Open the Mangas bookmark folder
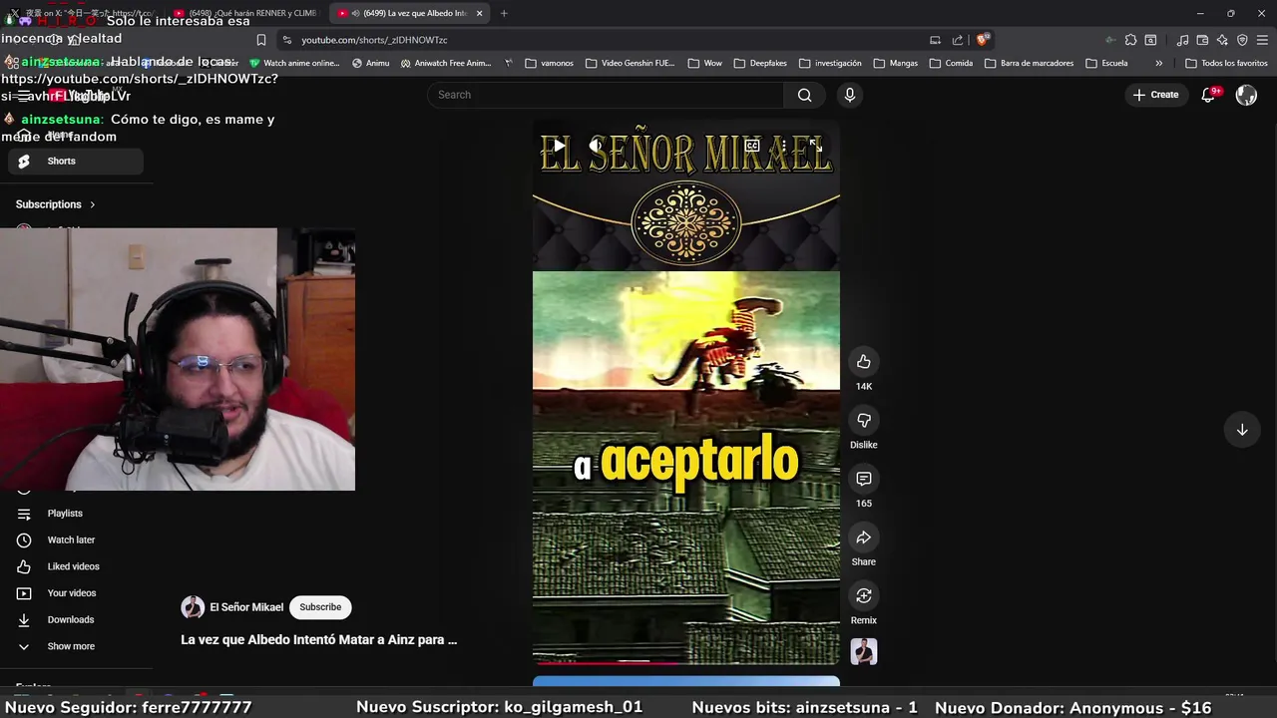This screenshot has height=718, width=1277. click(x=896, y=63)
